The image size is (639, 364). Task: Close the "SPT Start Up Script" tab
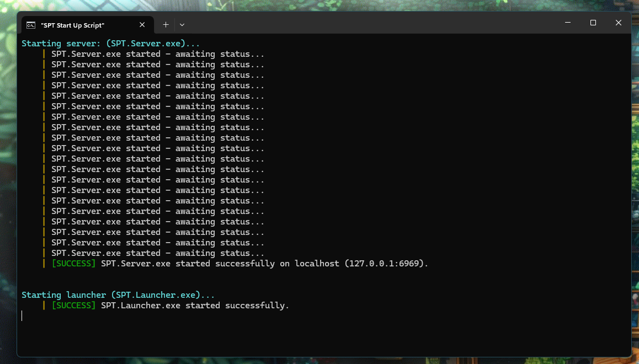coord(142,25)
